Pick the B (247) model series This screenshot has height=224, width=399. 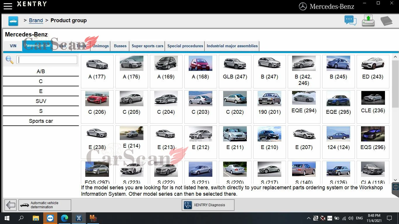click(270, 71)
